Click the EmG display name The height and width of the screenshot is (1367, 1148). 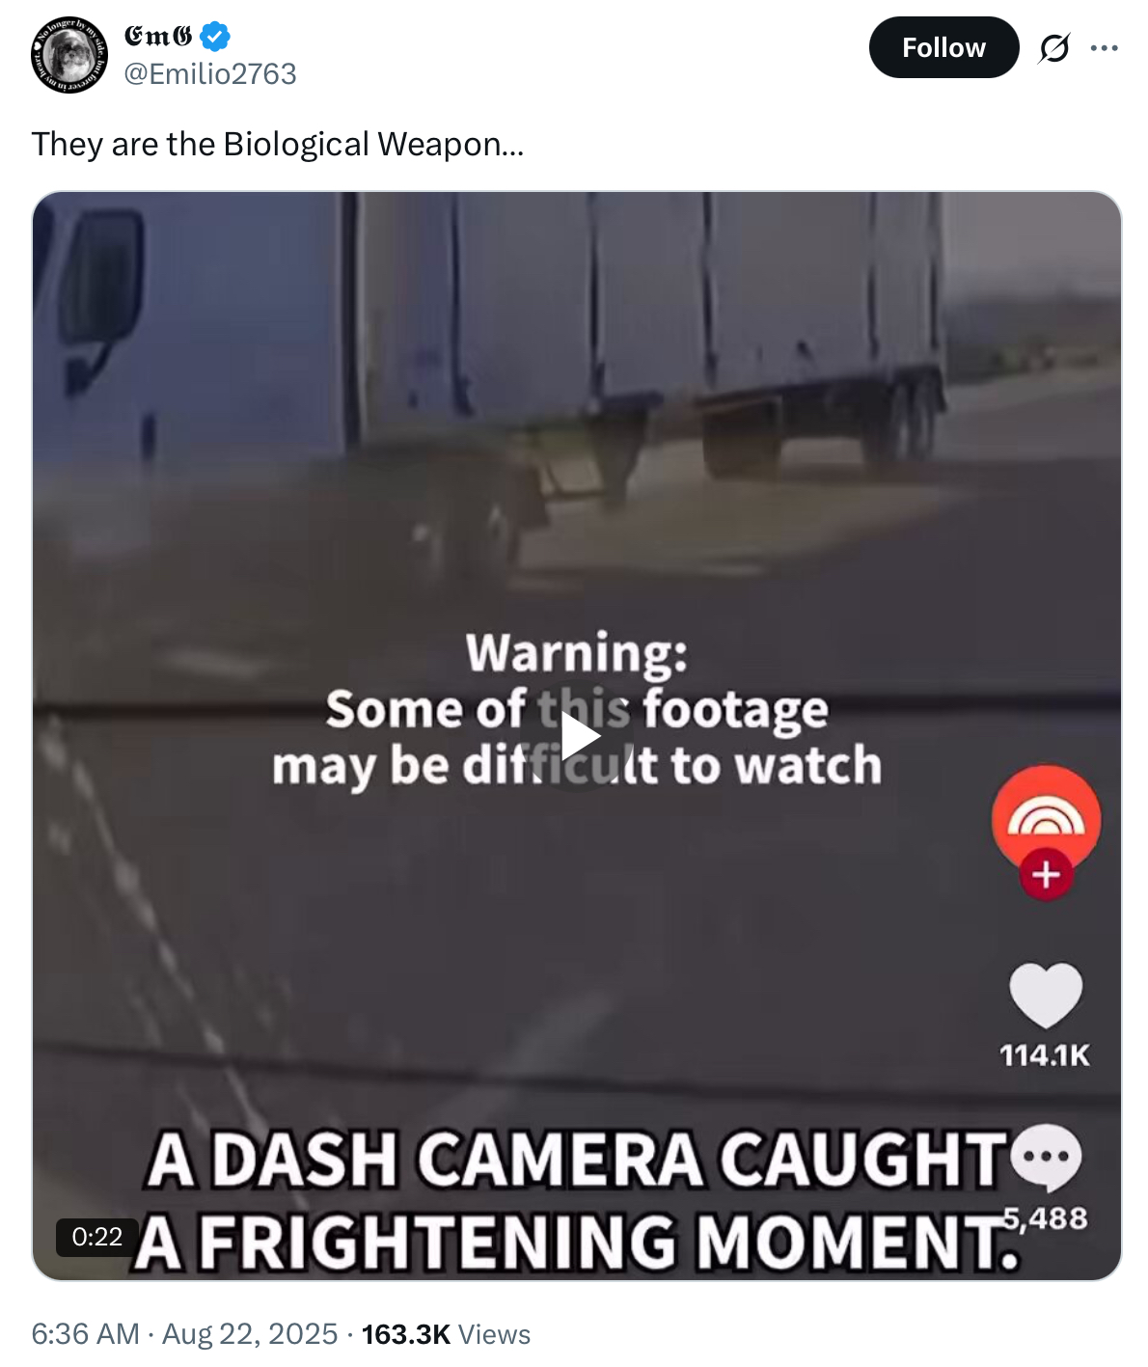pyautogui.click(x=158, y=37)
